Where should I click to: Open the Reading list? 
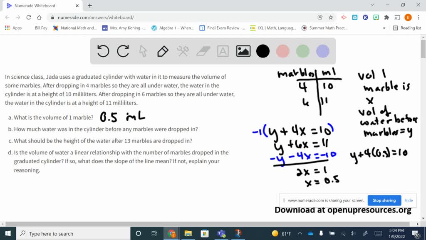pos(407,28)
